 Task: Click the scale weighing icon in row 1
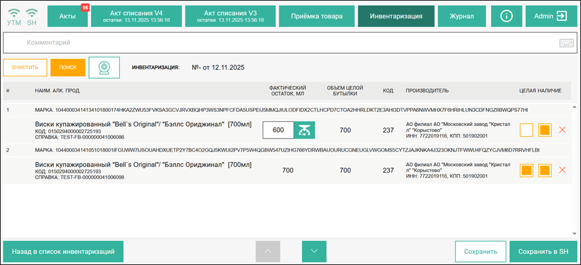[303, 130]
